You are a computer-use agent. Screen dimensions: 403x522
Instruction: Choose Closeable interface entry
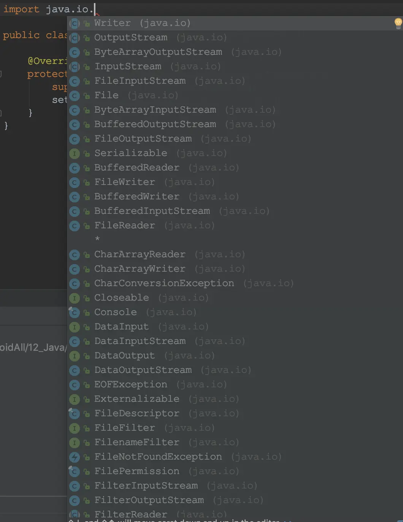click(235, 298)
